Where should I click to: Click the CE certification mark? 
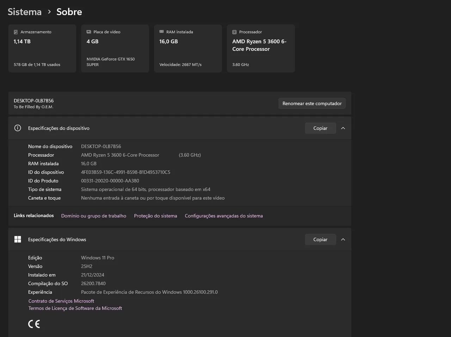click(x=34, y=324)
